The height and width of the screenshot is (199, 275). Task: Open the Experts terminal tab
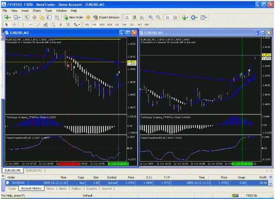click(92, 188)
